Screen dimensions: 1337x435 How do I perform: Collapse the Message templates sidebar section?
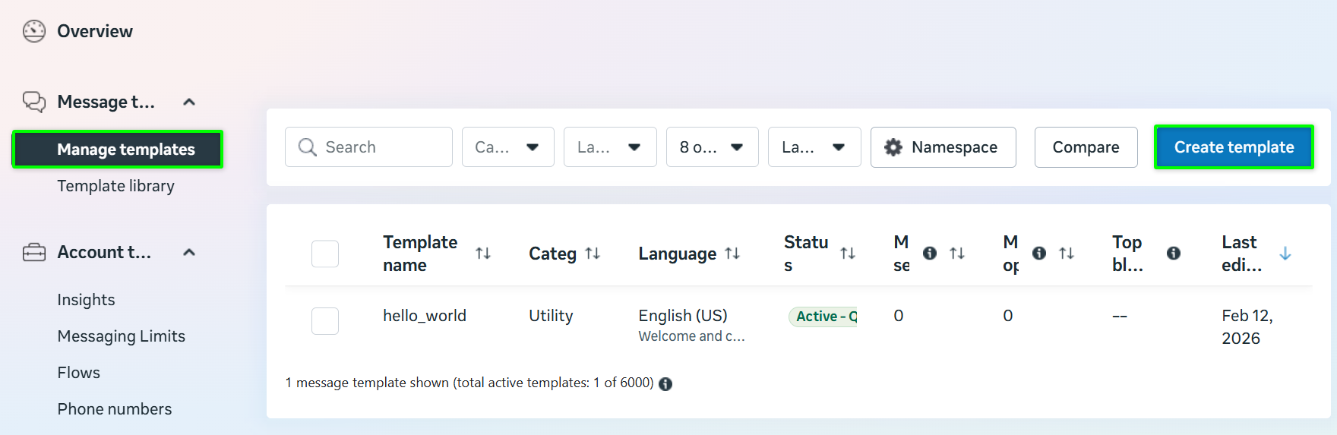click(190, 102)
